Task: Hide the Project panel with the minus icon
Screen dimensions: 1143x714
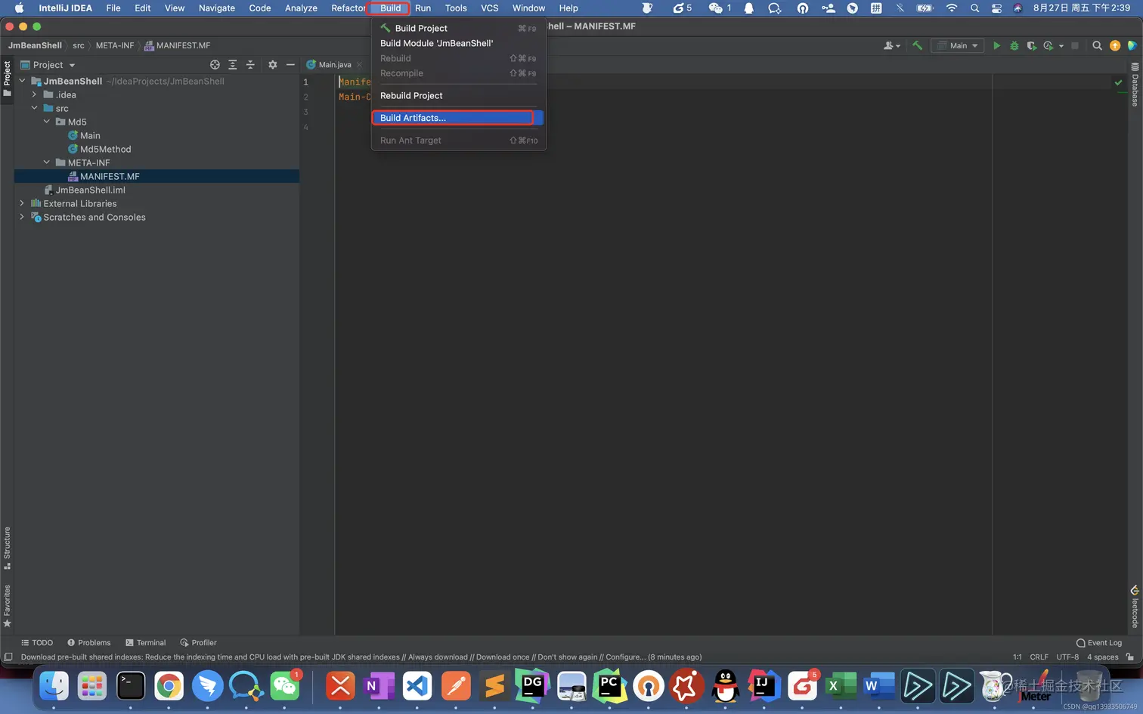Action: pos(290,65)
